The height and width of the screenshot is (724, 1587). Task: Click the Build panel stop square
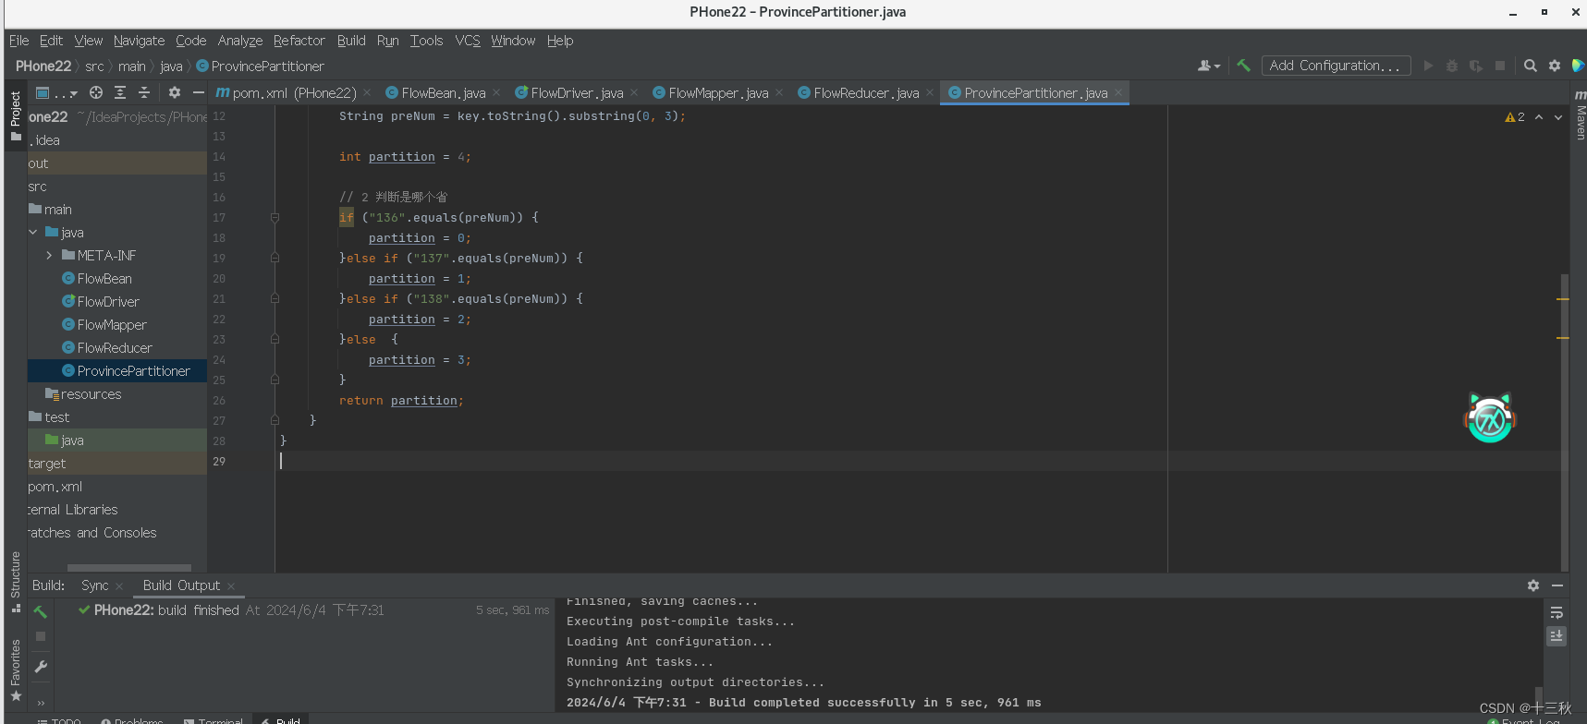41,636
